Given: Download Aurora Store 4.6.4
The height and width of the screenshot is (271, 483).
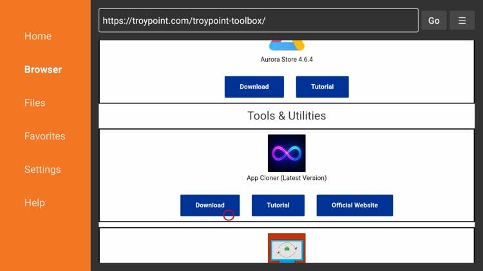Looking at the screenshot, I should click(x=254, y=87).
